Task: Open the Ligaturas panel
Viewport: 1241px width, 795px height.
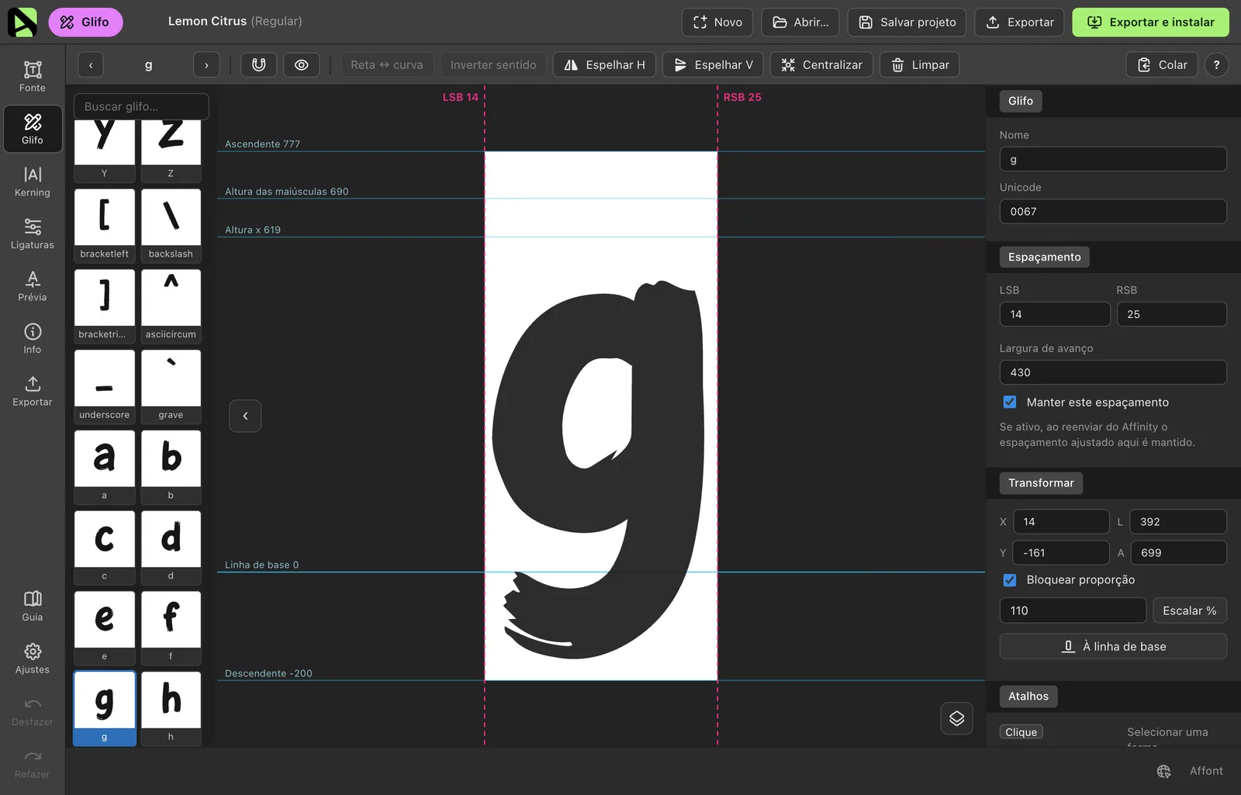Action: [33, 233]
